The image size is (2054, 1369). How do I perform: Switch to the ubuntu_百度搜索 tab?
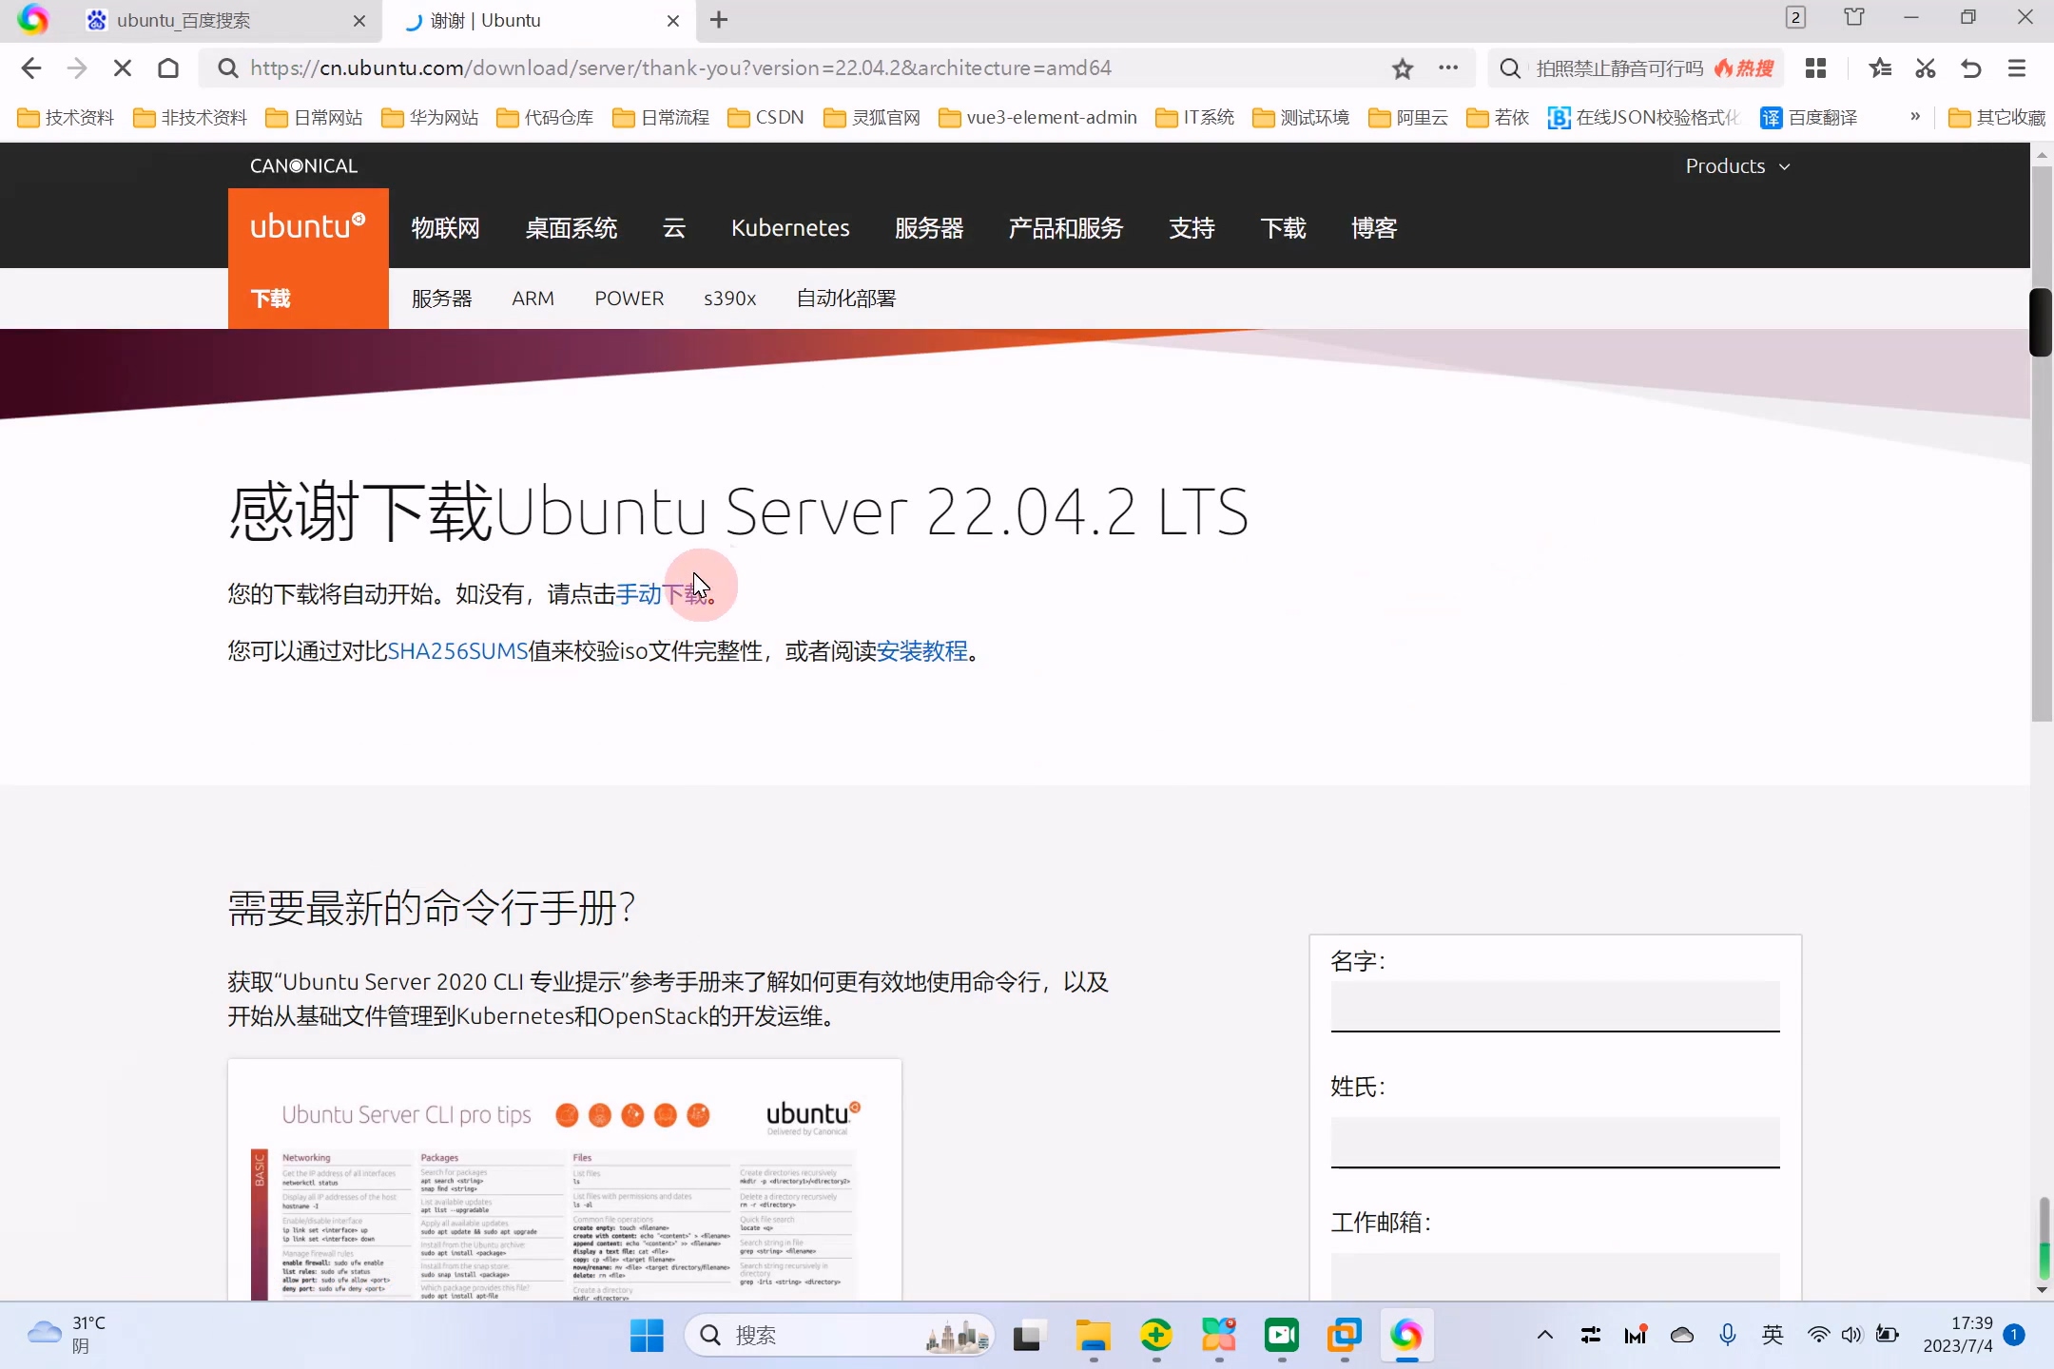click(223, 20)
